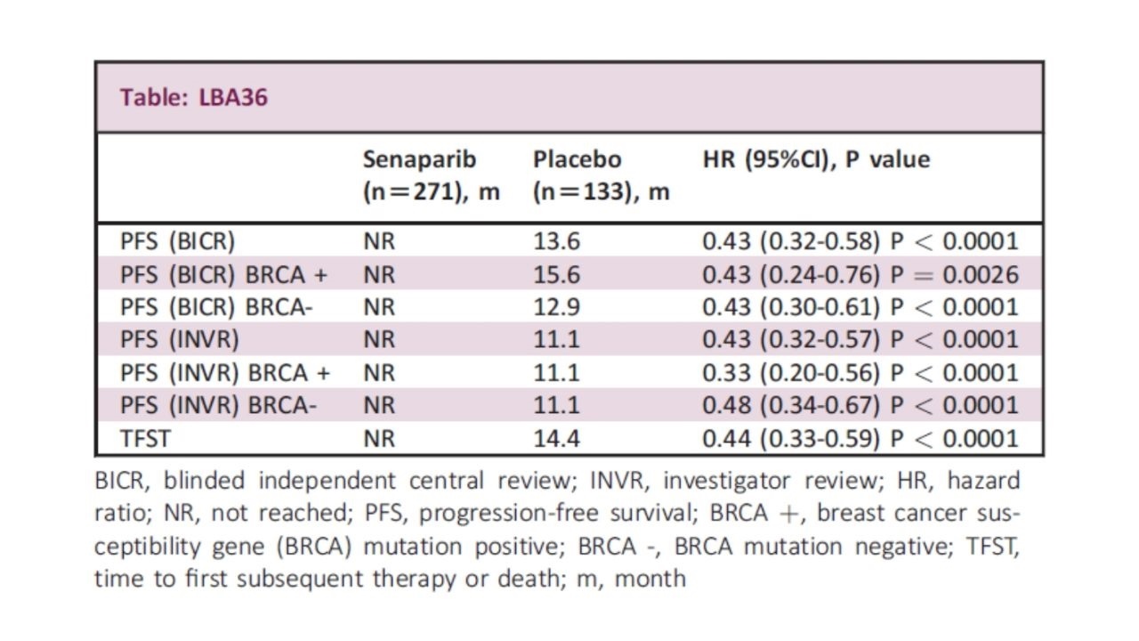
Task: Click the hazard ratio with P = 0.0026
Action: [860, 274]
